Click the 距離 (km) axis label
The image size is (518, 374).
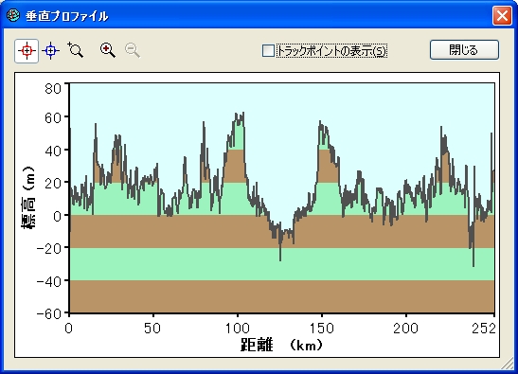pos(281,345)
